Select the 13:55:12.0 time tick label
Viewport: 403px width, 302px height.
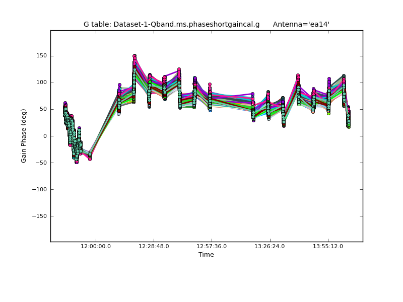pyautogui.click(x=328, y=246)
